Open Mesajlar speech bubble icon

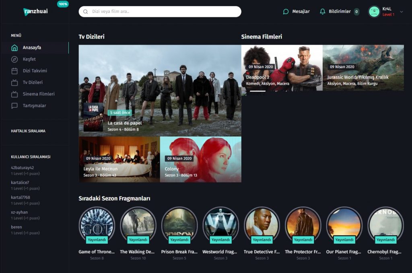coord(286,12)
